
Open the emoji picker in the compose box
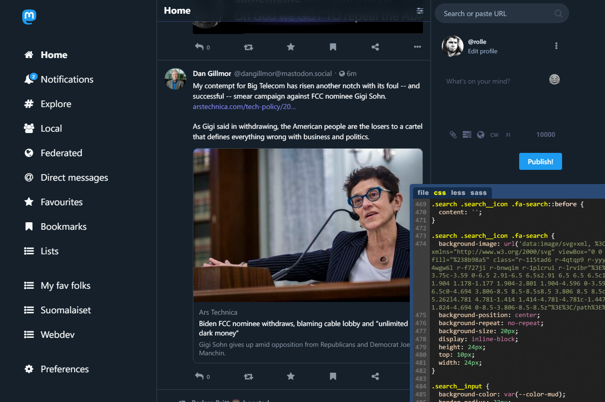pyautogui.click(x=555, y=80)
